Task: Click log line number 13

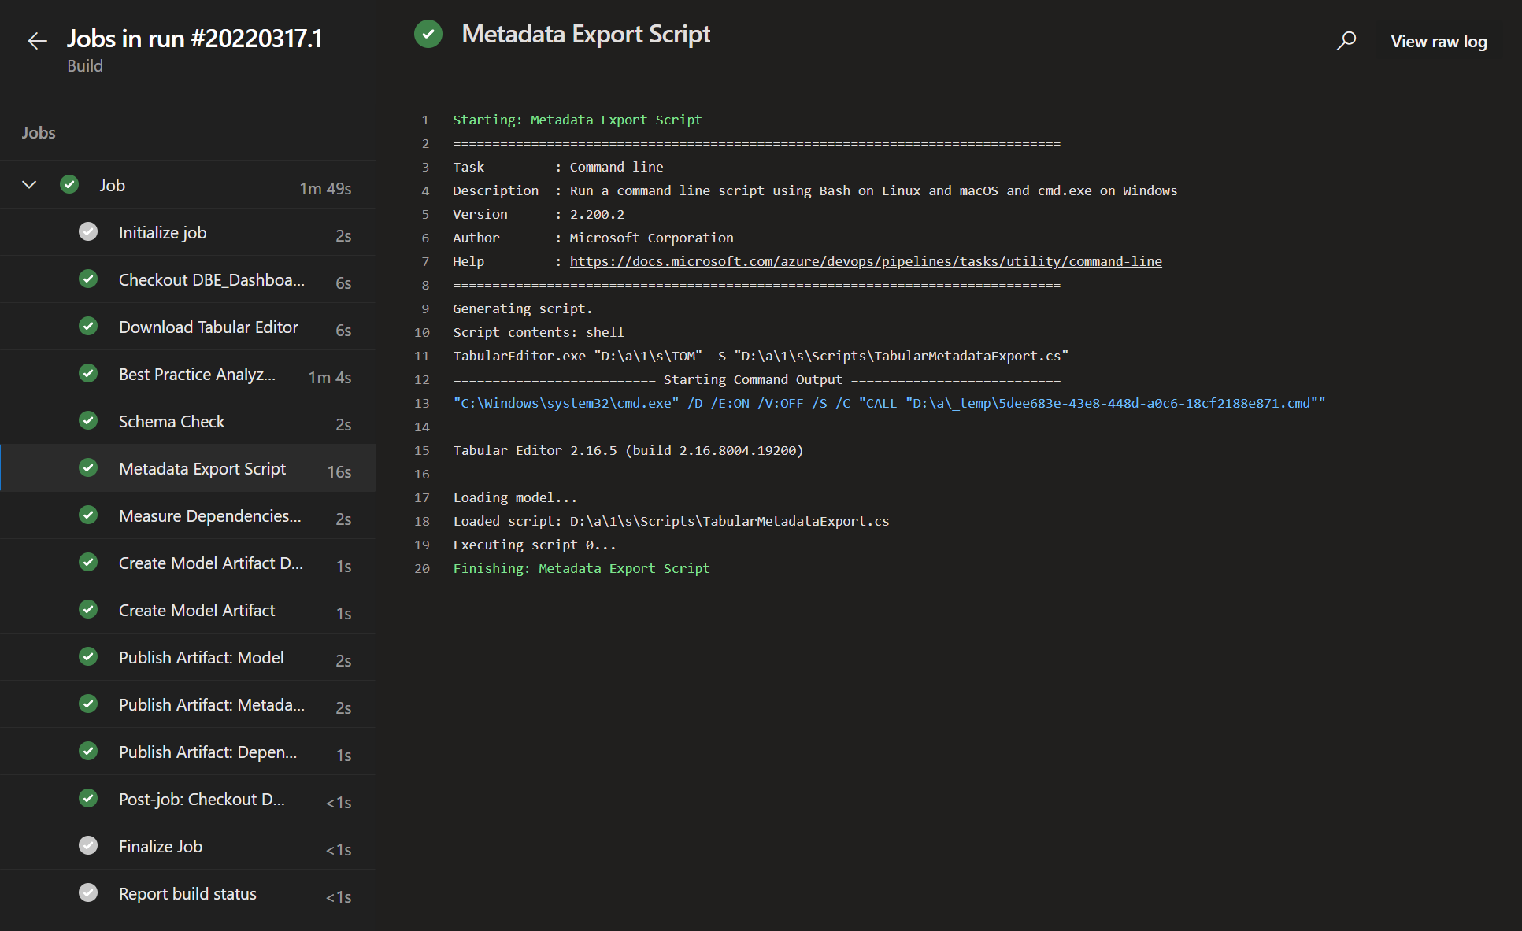Action: pyautogui.click(x=422, y=403)
